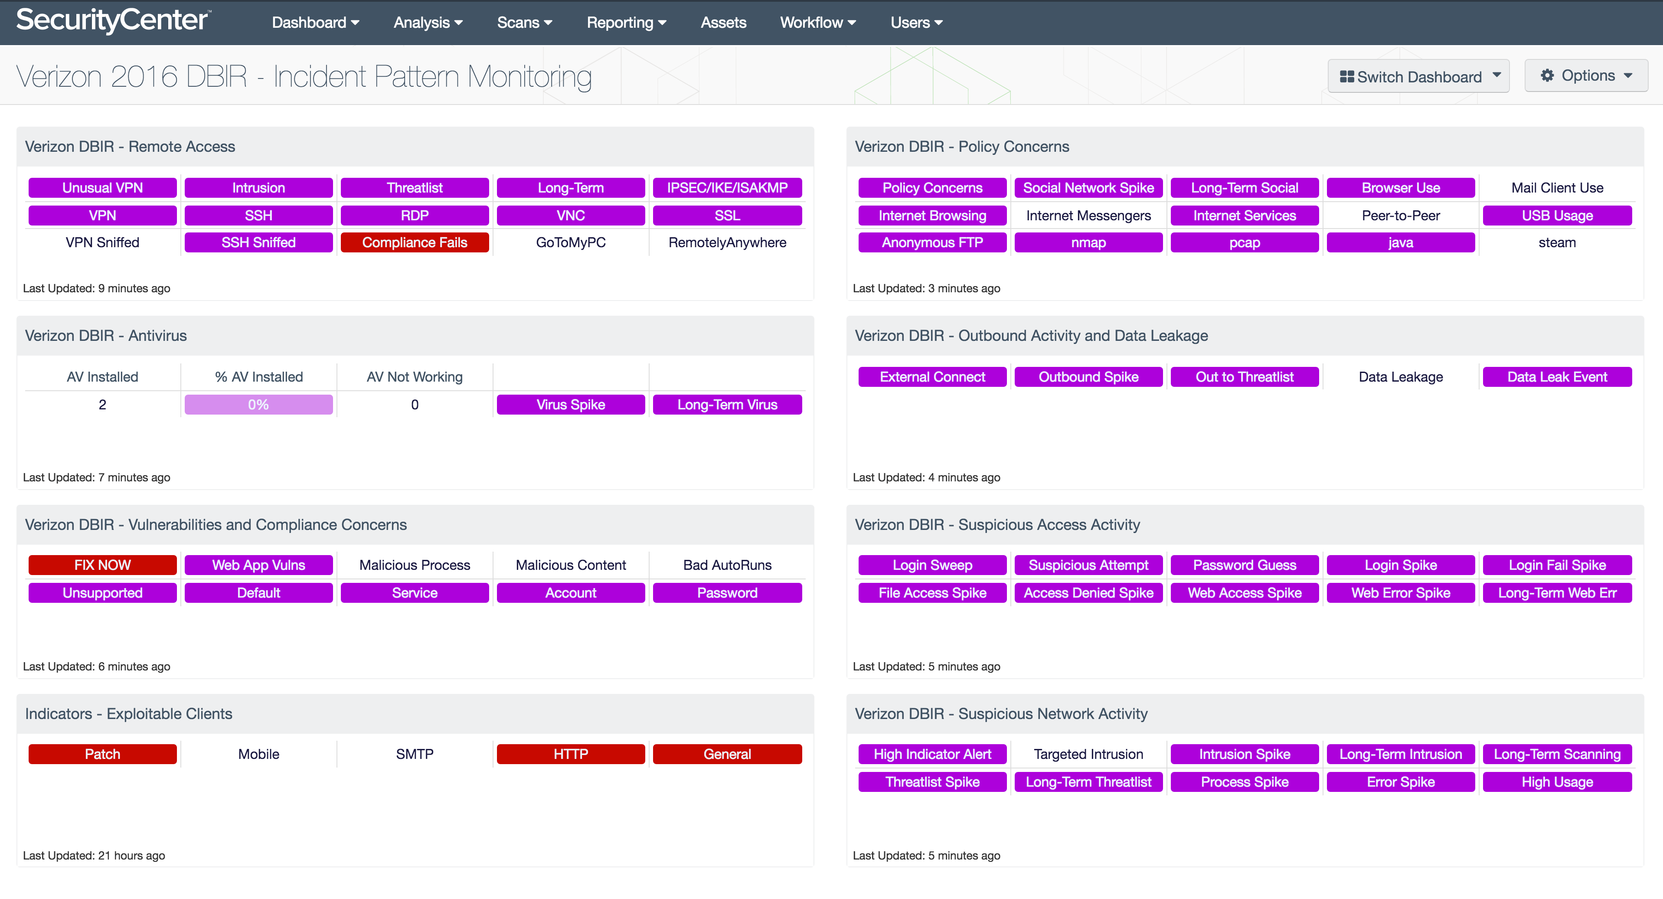Open the Scans dropdown menu

[524, 23]
